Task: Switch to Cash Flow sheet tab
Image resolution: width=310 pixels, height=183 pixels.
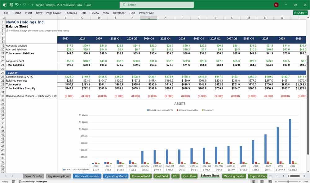Action: (189, 176)
